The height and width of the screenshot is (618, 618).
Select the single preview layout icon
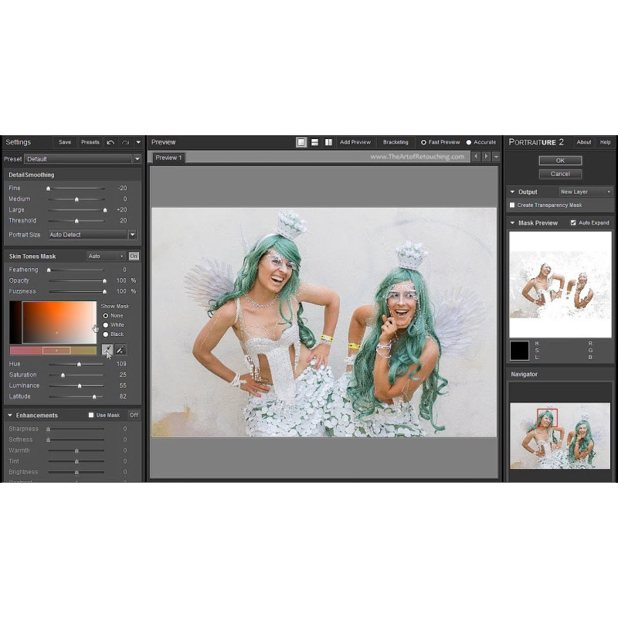point(301,142)
